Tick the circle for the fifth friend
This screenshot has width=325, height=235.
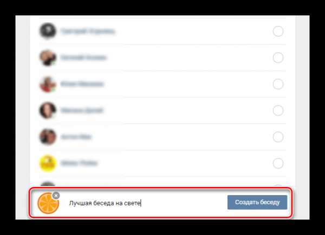278,137
